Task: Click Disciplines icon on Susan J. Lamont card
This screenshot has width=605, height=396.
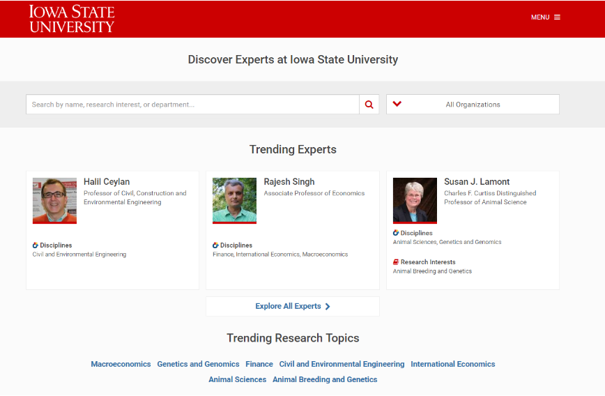Action: pyautogui.click(x=395, y=233)
